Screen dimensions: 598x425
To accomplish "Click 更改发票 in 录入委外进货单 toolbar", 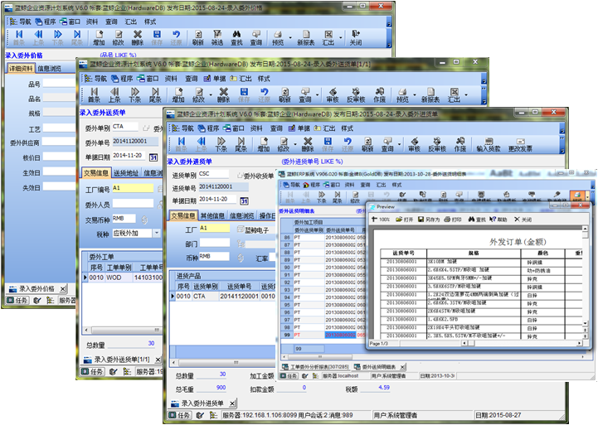I will [x=520, y=145].
